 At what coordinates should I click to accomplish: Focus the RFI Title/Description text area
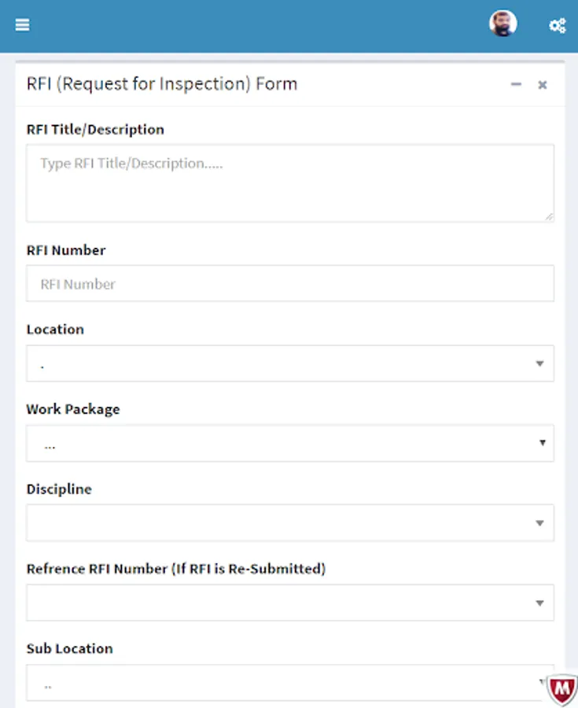point(289,183)
